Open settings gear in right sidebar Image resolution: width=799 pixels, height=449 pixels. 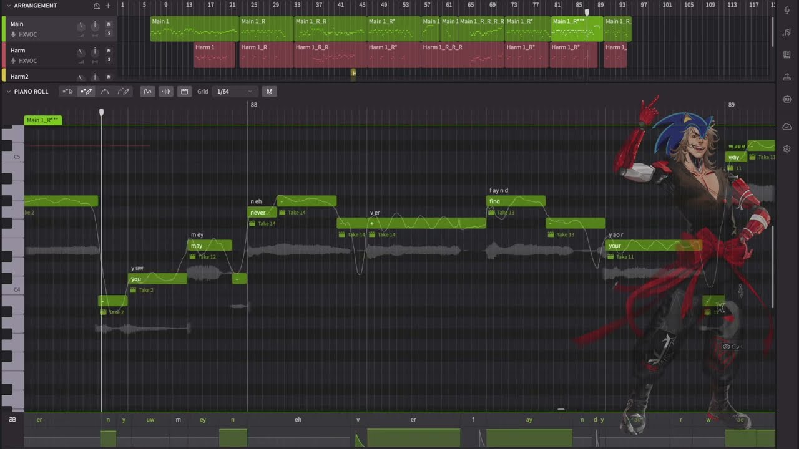787,149
